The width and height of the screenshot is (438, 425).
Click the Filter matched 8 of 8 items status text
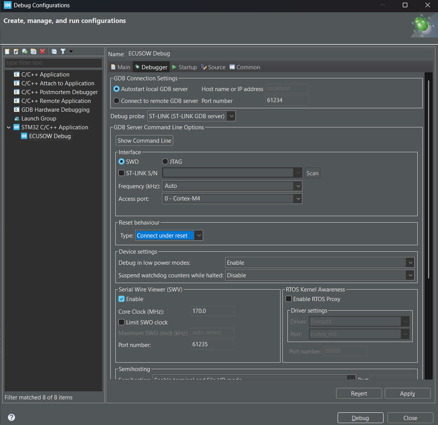(39, 397)
